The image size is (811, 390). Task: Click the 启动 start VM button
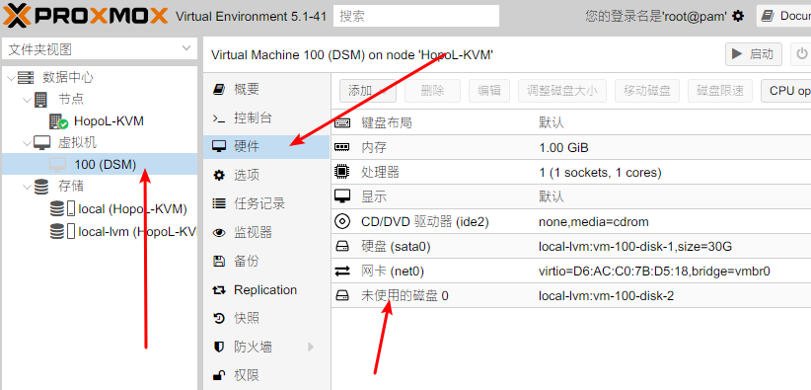(x=754, y=54)
